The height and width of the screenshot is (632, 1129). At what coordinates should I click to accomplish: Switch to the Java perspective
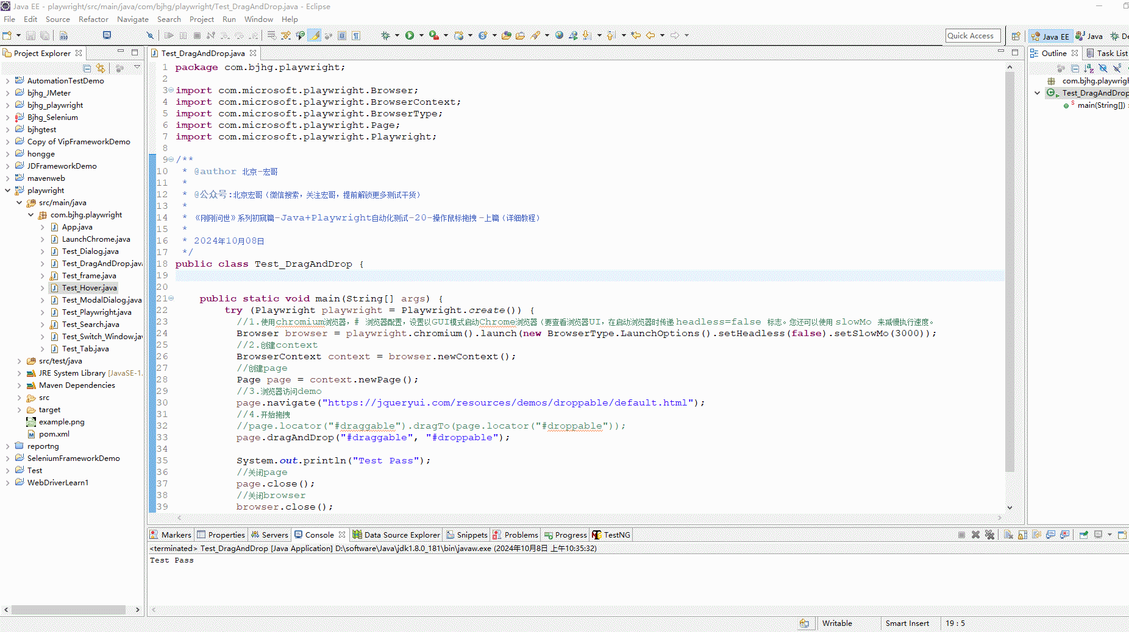coord(1089,37)
